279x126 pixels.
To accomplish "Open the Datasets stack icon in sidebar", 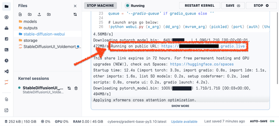I will [6, 28].
